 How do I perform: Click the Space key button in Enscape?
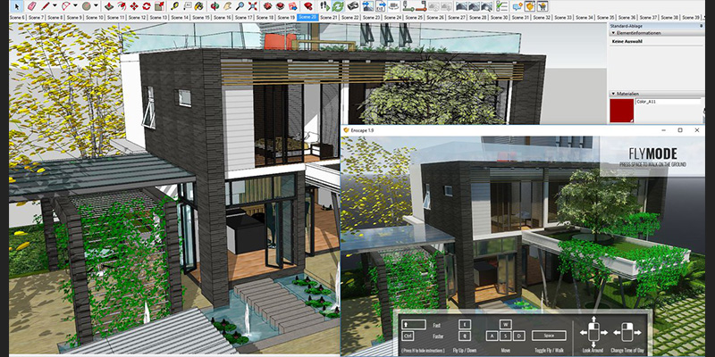click(x=549, y=336)
